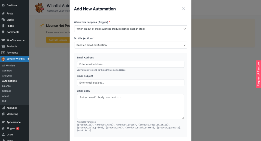
Task: Select Marketing in the sidebar
Action: click(x=12, y=114)
